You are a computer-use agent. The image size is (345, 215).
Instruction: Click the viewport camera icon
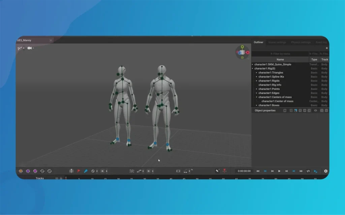point(29,48)
